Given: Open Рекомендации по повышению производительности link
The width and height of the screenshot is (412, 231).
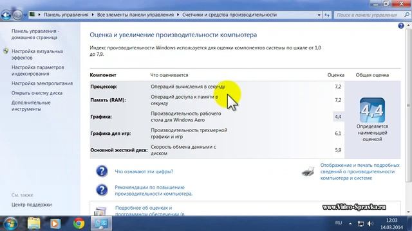Looking at the screenshot, I should click(x=154, y=191).
